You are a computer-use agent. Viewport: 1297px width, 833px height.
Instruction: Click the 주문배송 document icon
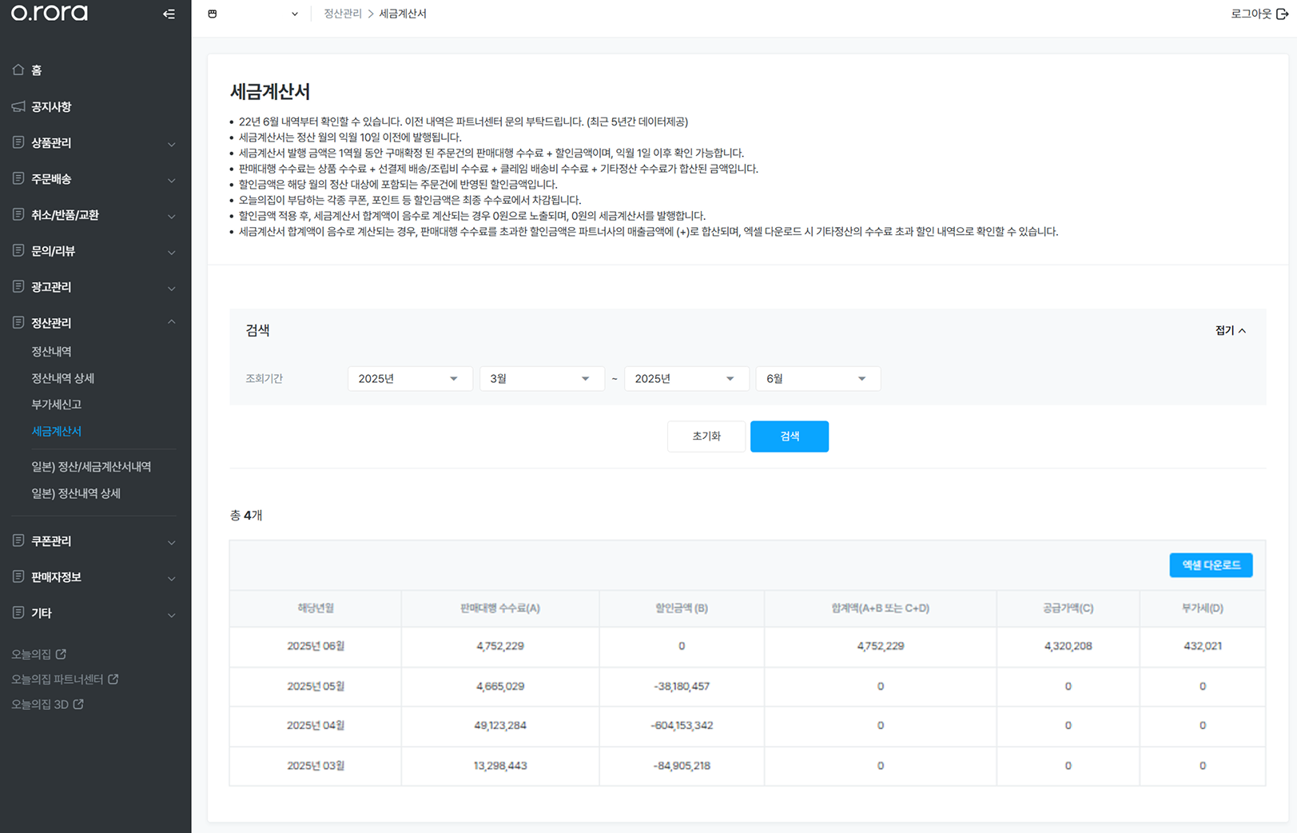tap(18, 178)
